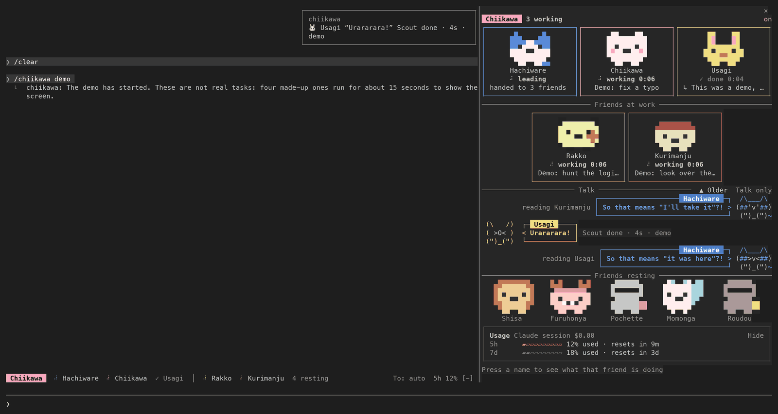This screenshot has width=778, height=414.
Task: Click the 'Scout done · 4s · demo' status text
Action: [627, 233]
